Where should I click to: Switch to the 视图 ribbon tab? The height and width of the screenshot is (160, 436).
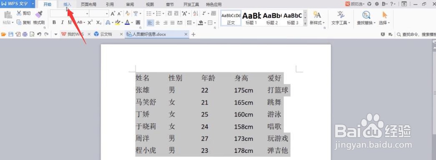point(150,4)
